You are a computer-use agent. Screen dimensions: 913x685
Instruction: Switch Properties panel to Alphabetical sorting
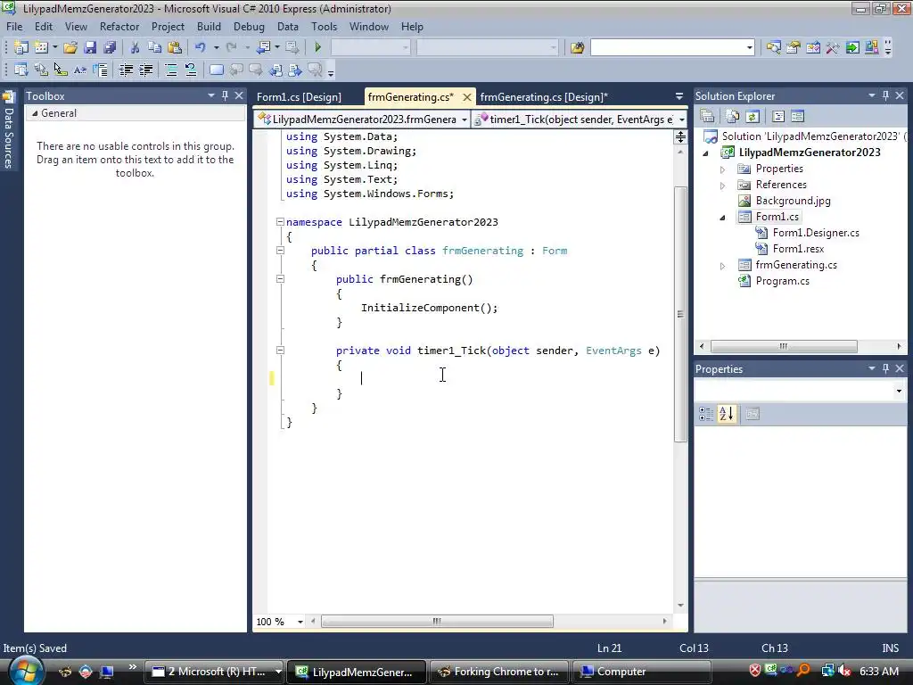click(726, 414)
